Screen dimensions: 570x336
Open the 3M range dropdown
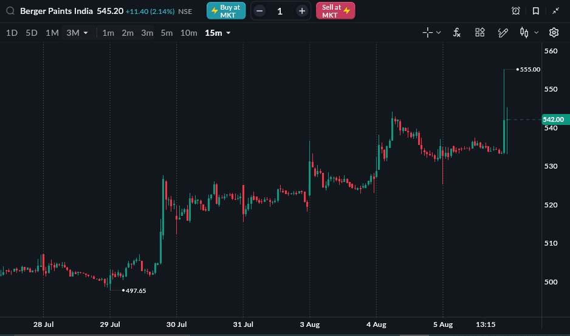click(77, 33)
